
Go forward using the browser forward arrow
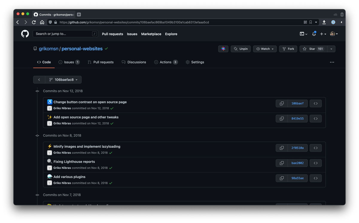tap(26, 22)
